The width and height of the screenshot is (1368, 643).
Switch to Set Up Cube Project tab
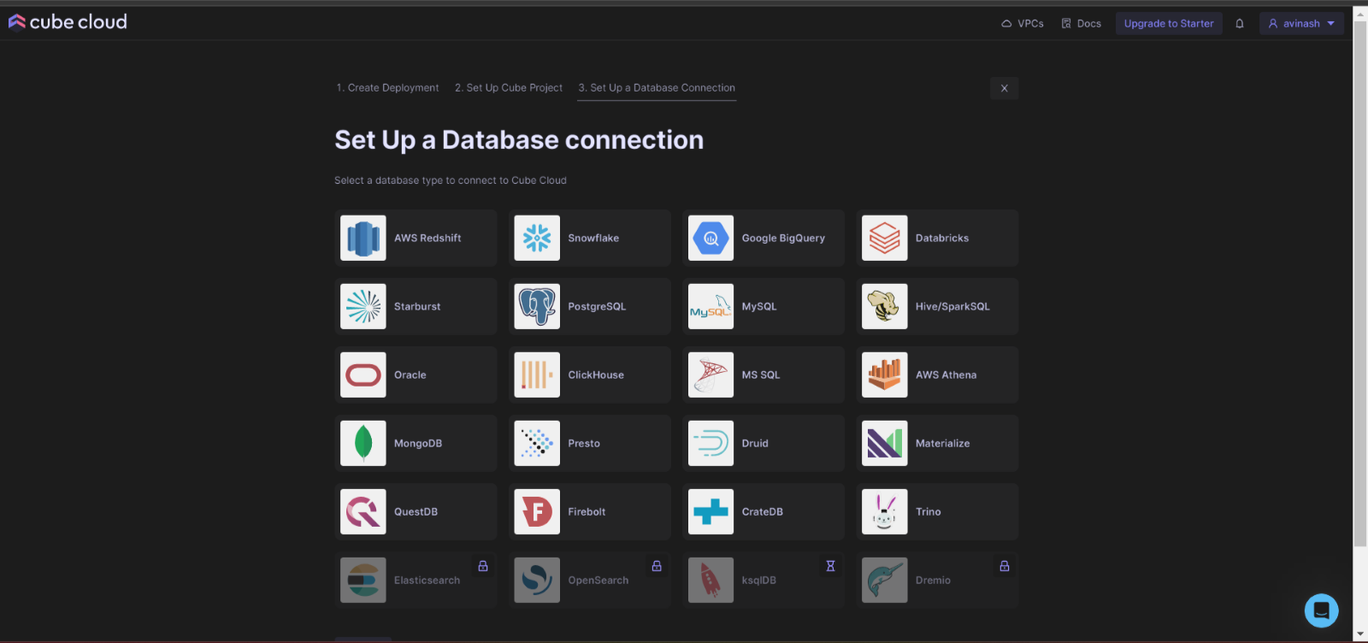point(509,88)
